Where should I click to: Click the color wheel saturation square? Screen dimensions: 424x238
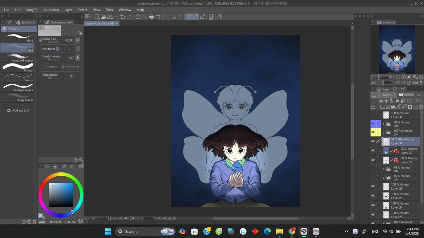click(x=61, y=195)
